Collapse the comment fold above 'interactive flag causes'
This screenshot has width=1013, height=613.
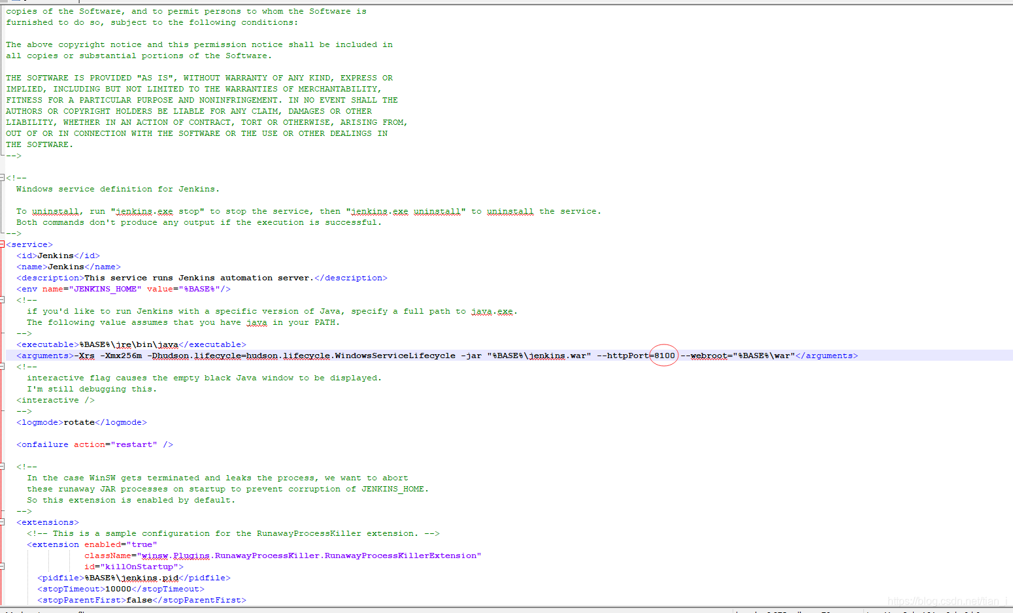tap(2, 367)
